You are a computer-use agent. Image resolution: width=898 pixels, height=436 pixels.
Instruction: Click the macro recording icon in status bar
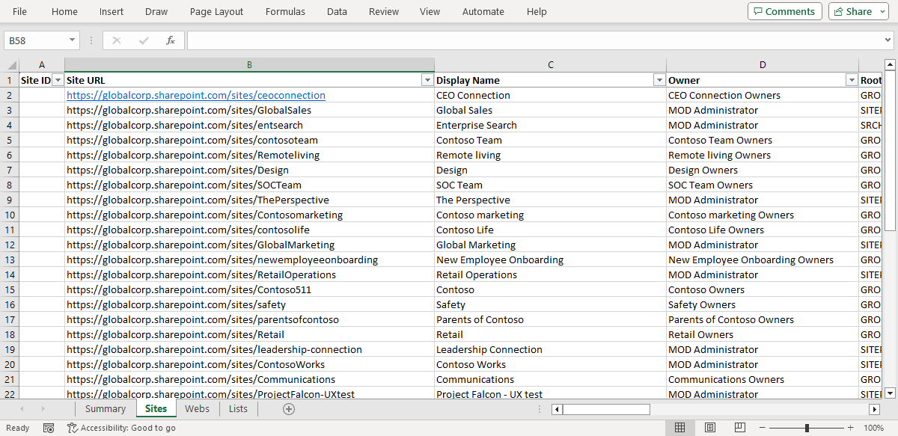coord(49,428)
